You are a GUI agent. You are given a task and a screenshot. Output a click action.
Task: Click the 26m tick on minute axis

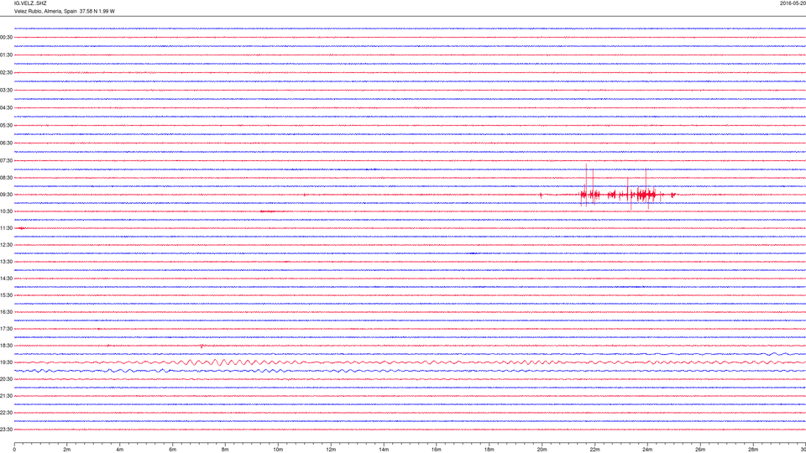[x=700, y=450]
